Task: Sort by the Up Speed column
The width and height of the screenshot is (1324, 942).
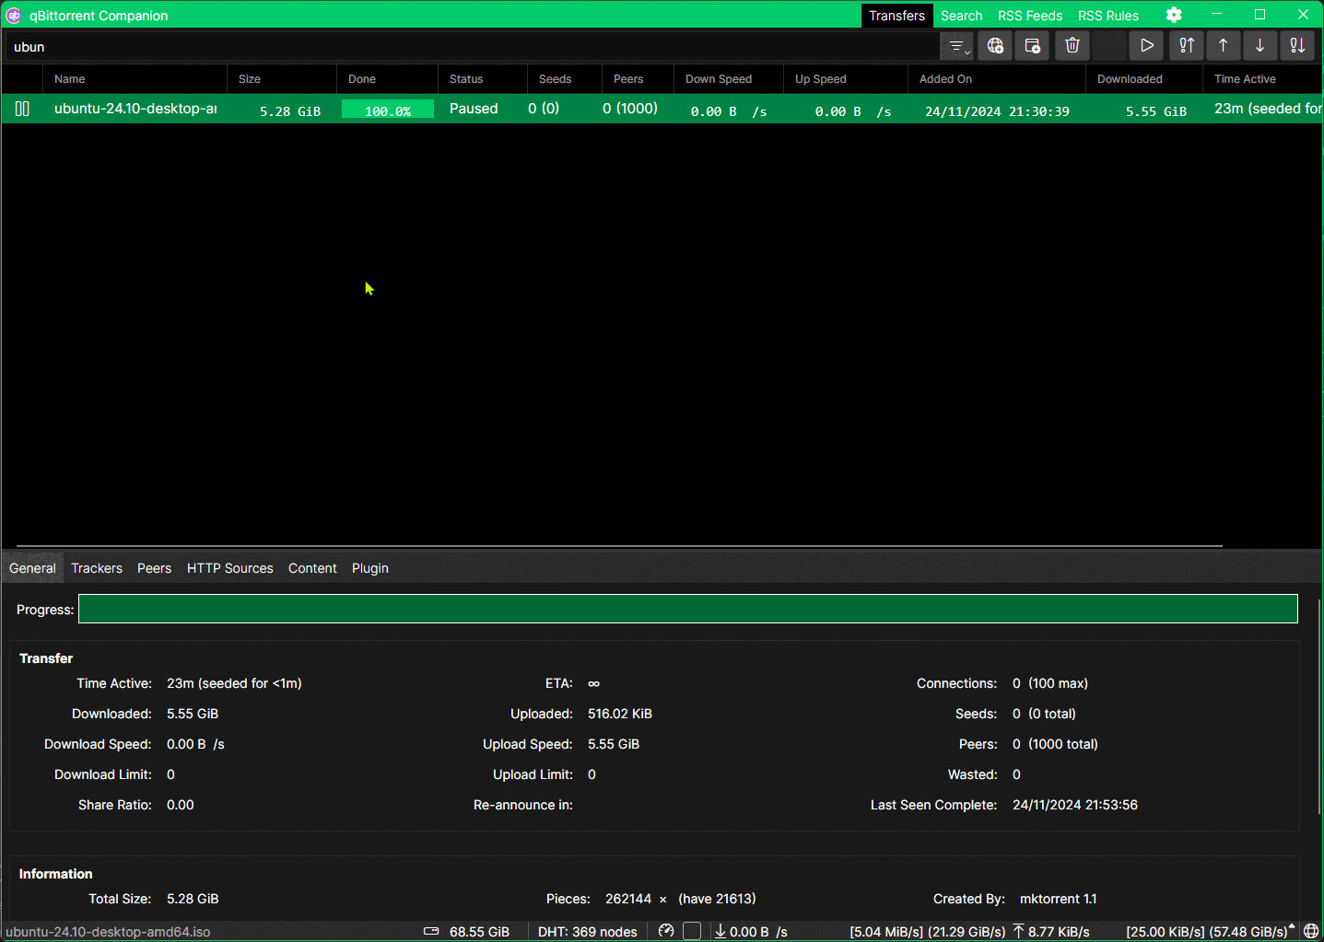Action: coord(845,79)
